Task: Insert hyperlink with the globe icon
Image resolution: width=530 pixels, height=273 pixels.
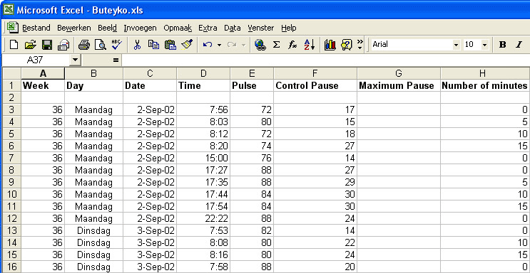Action: pyautogui.click(x=260, y=45)
